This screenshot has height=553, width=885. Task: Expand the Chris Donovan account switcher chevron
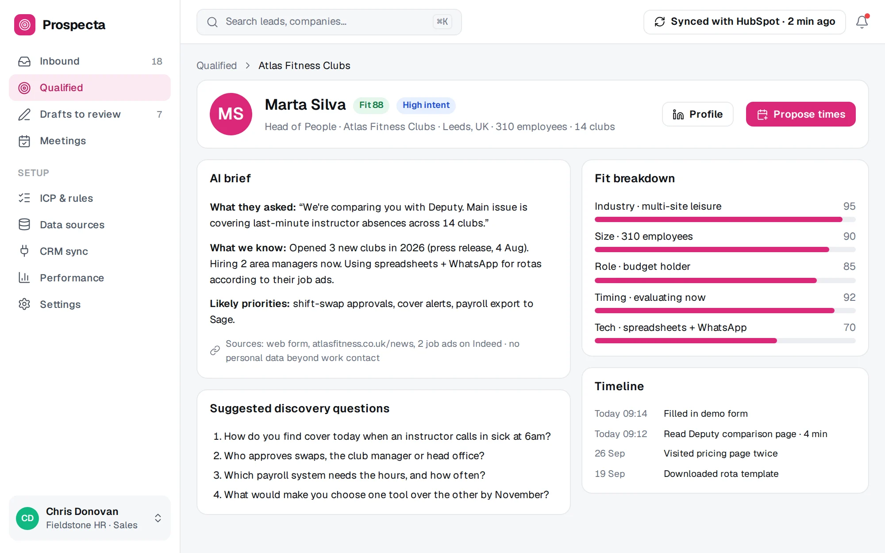pyautogui.click(x=158, y=518)
